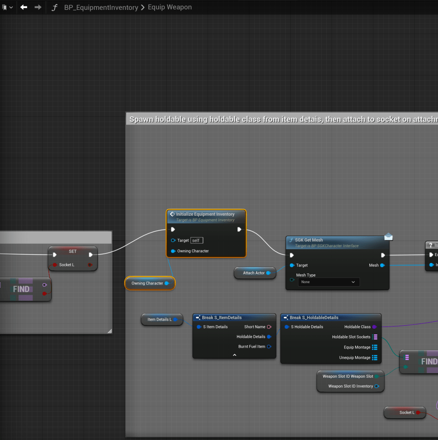Click the Target self input field
Screen dimensions: 438x440
(x=197, y=241)
